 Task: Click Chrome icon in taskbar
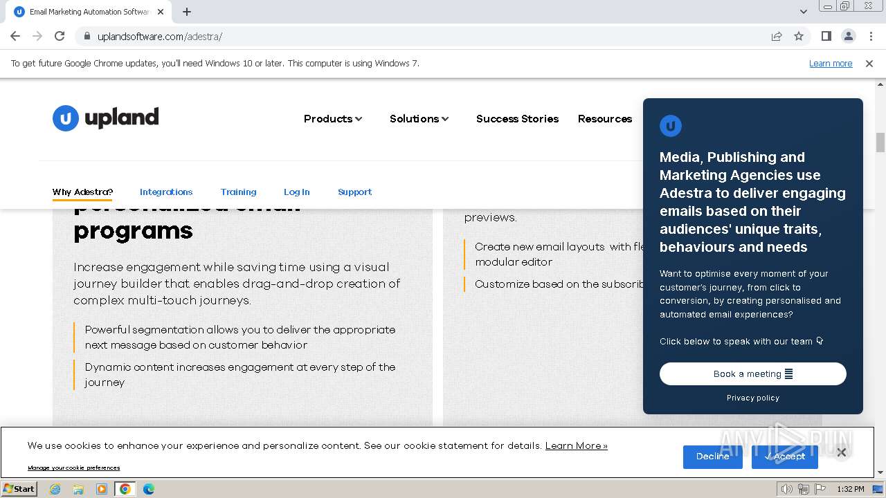(x=125, y=489)
